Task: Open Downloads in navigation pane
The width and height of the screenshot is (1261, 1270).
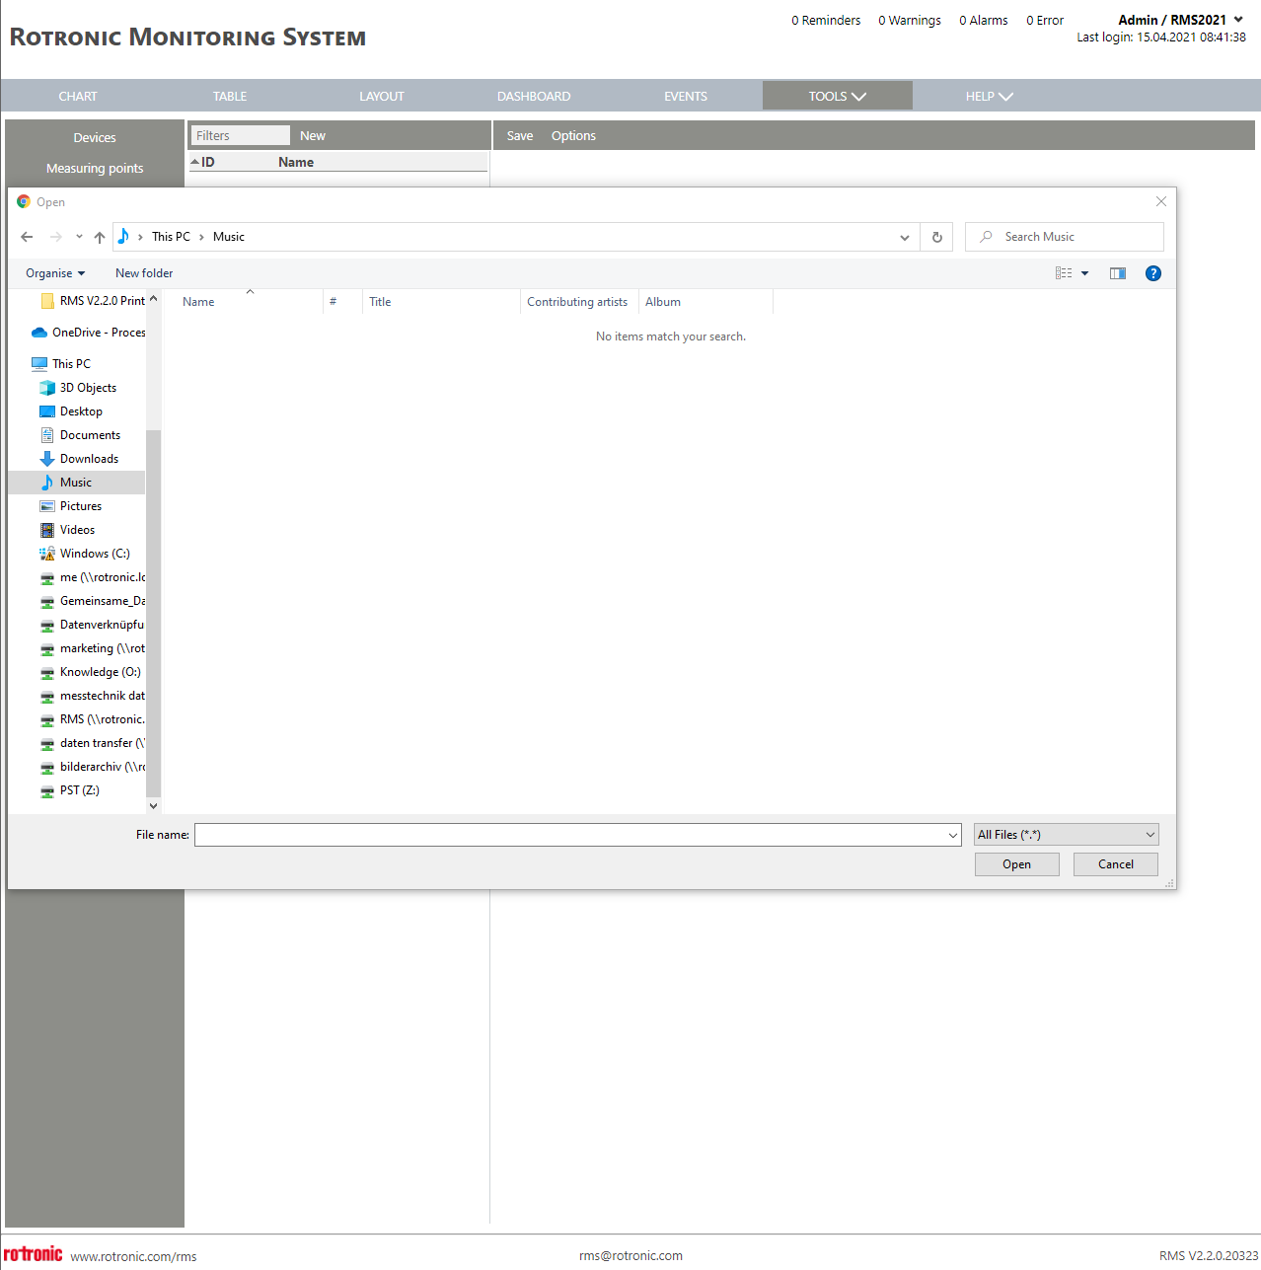Action: (x=79, y=459)
